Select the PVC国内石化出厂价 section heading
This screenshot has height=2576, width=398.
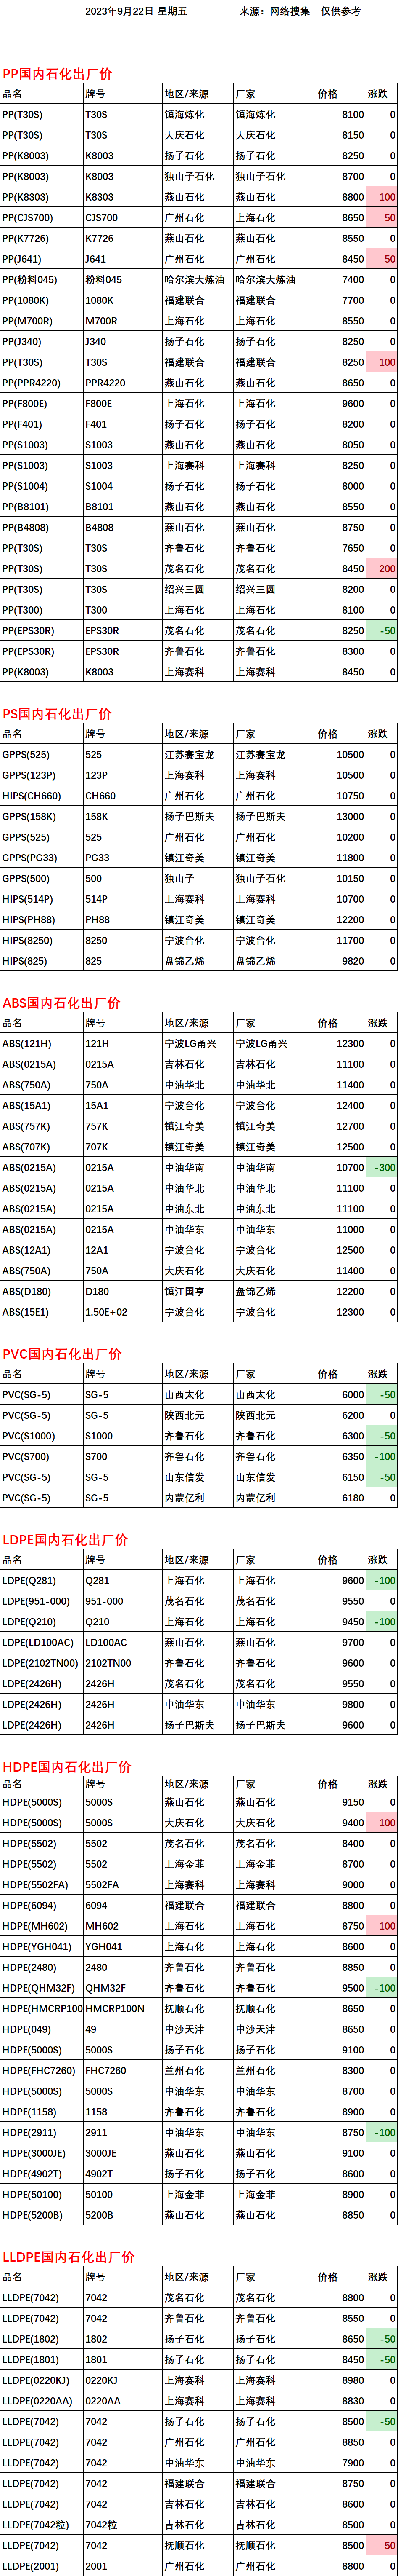[x=62, y=1354]
